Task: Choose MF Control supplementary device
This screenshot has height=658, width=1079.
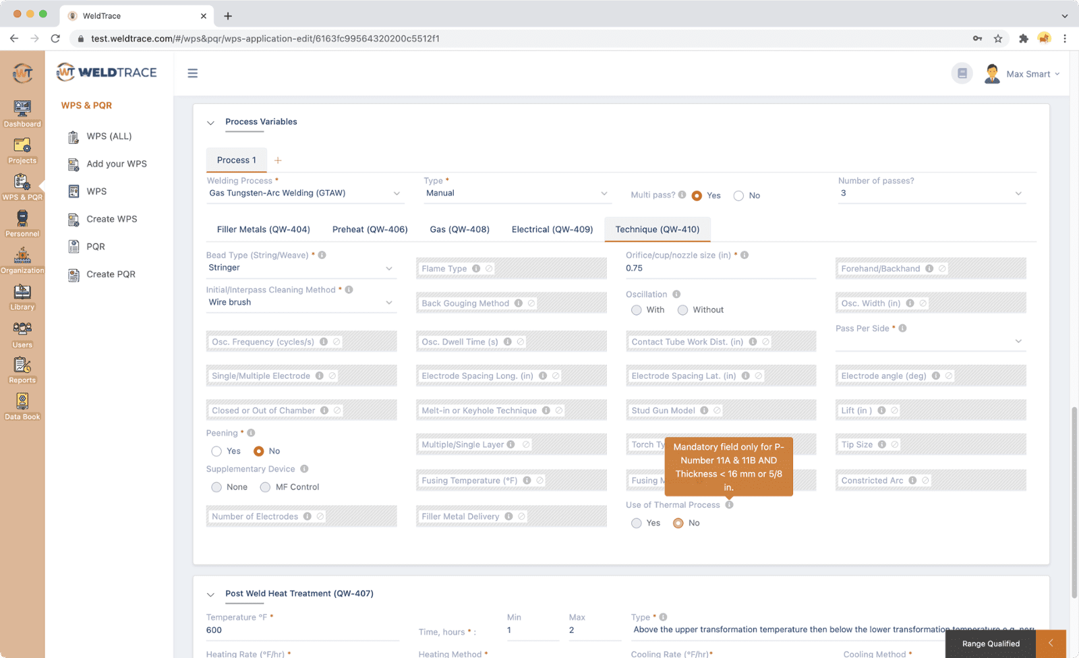Action: click(x=265, y=487)
